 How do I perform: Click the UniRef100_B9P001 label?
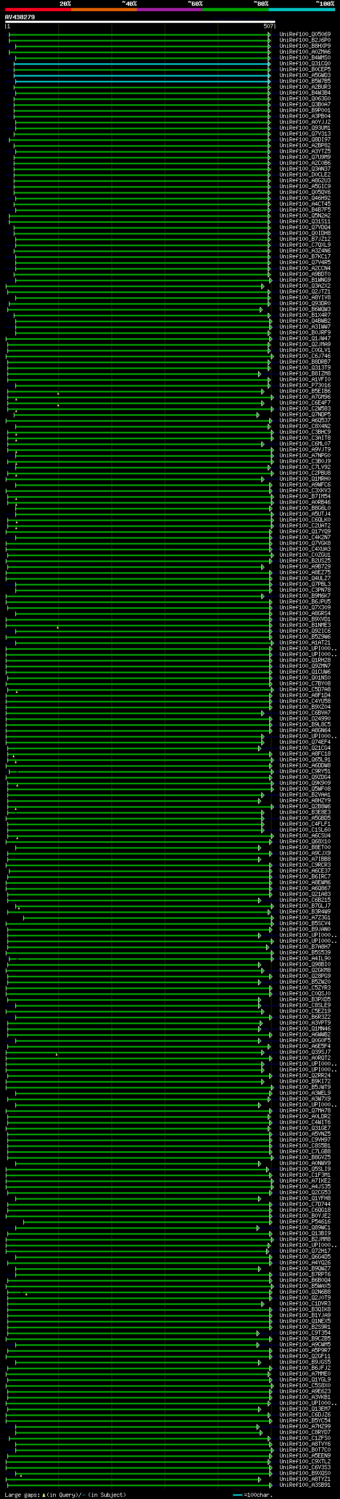point(304,111)
